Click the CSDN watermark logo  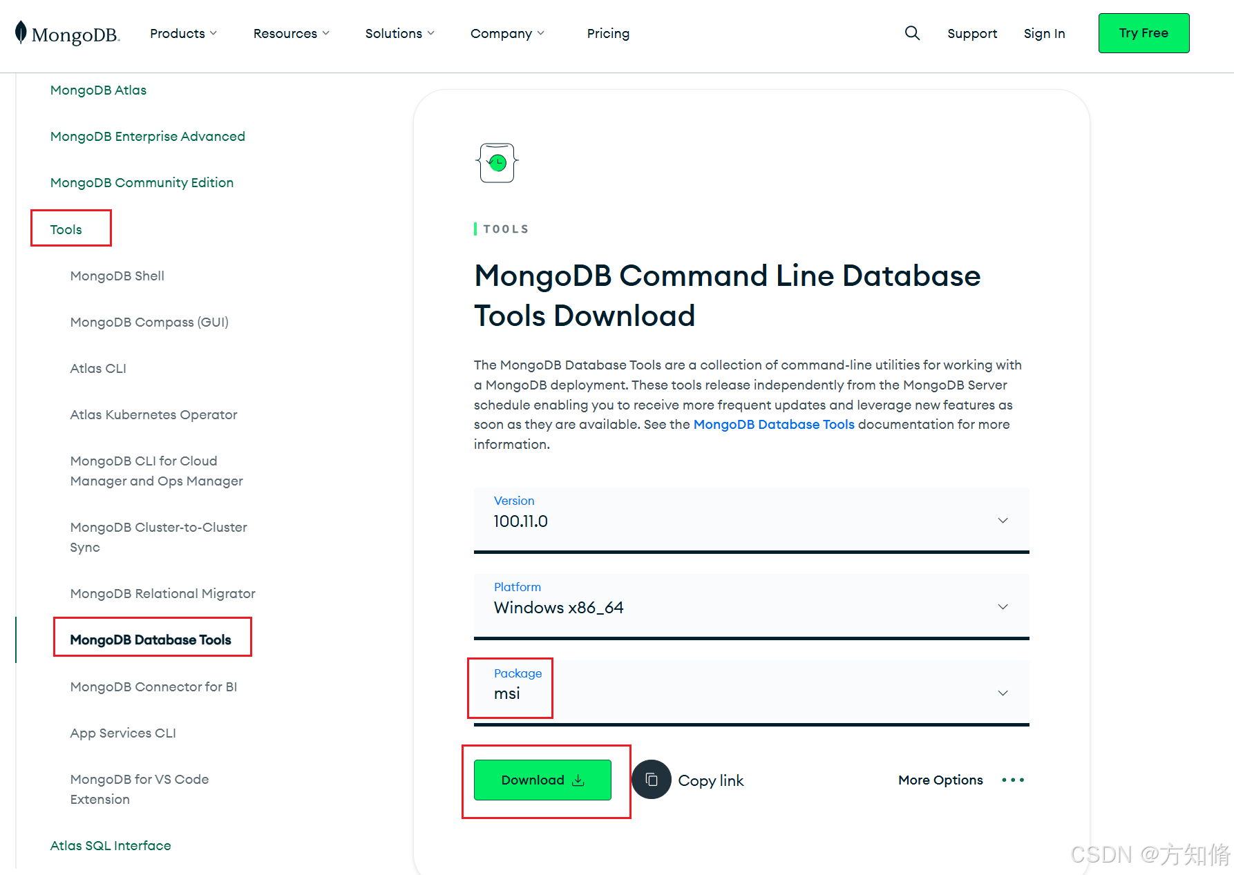coord(1102,855)
